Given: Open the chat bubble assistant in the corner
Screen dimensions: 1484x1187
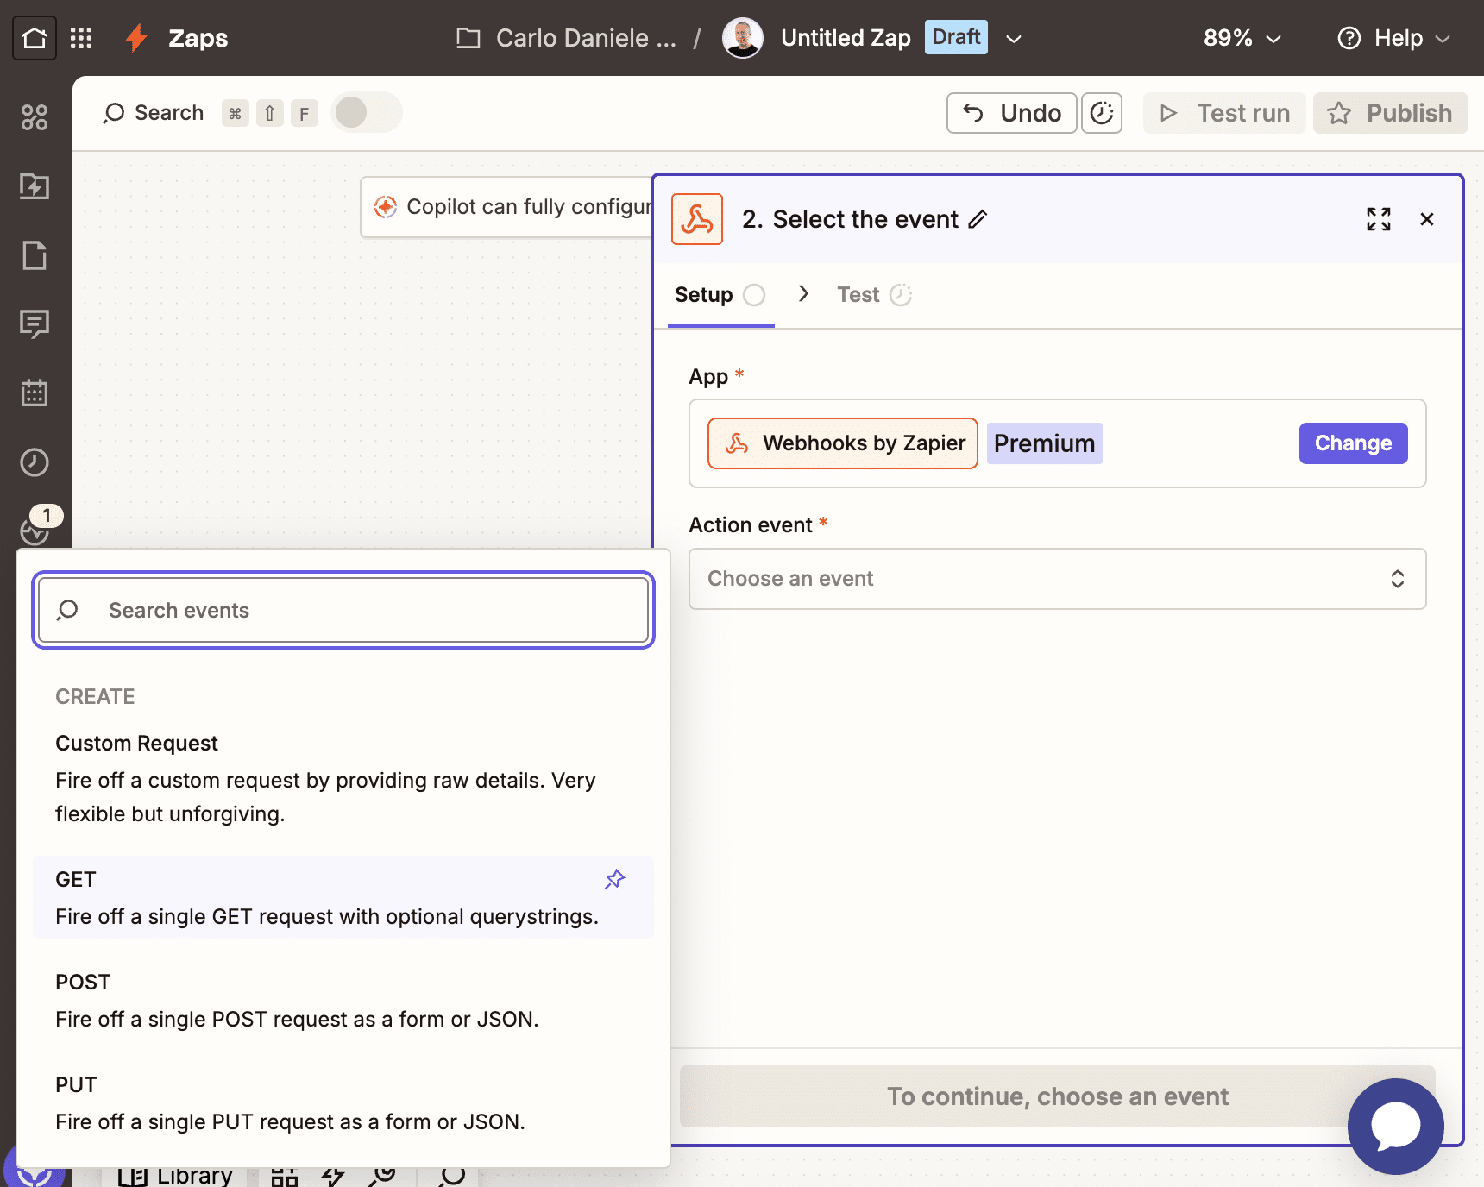Looking at the screenshot, I should click(1395, 1126).
